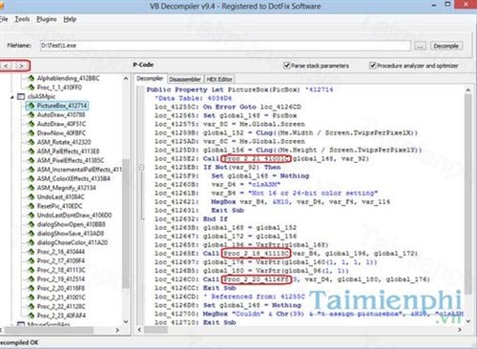This screenshot has width=477, height=349.
Task: Click code pane horizontal scroll left arrow
Action: (139, 330)
